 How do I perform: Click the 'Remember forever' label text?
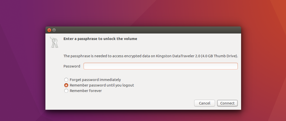[x=86, y=91]
